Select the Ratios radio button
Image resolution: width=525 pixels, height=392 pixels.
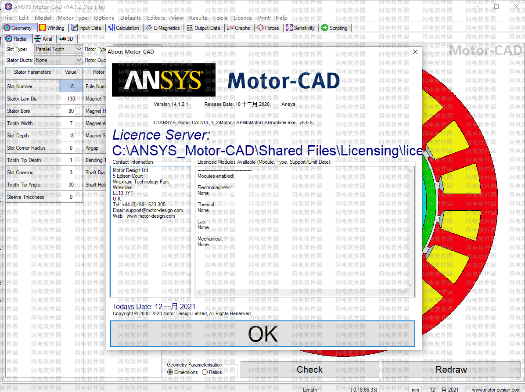pyautogui.click(x=212, y=372)
